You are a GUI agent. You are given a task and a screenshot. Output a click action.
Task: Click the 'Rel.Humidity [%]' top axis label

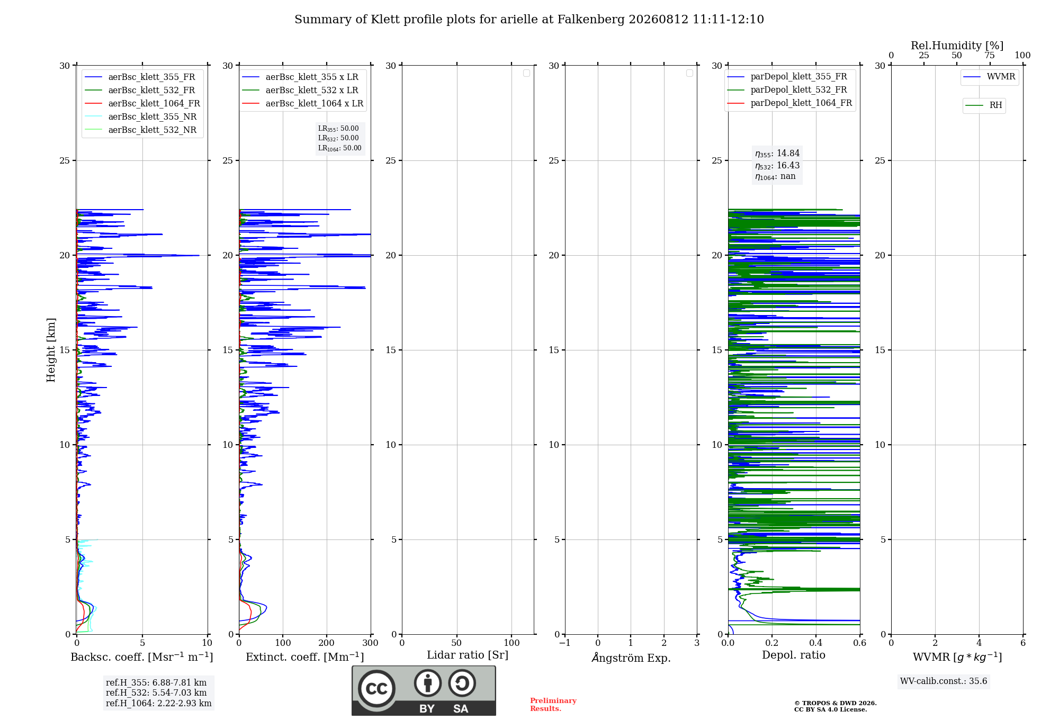(957, 46)
